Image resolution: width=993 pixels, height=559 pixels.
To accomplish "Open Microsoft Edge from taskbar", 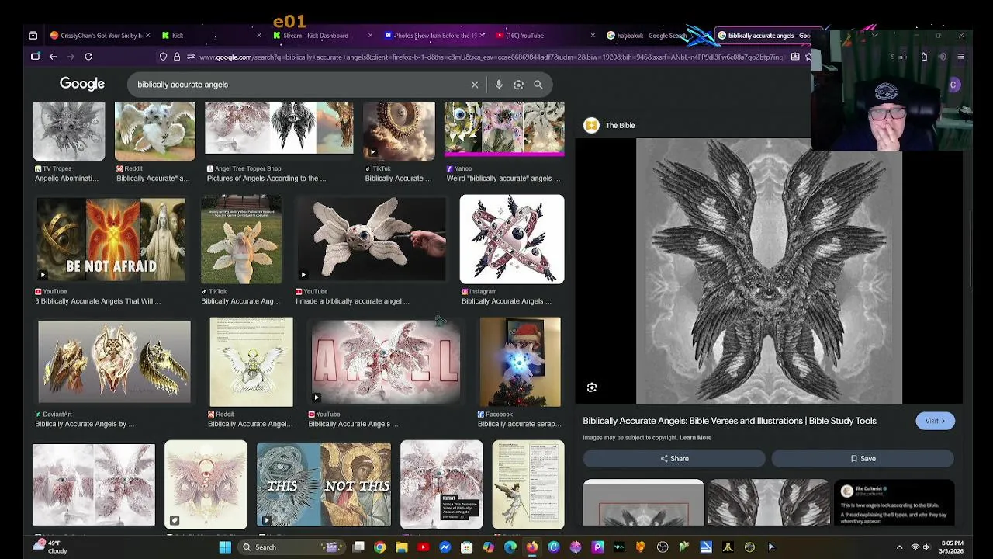I will click(x=510, y=547).
